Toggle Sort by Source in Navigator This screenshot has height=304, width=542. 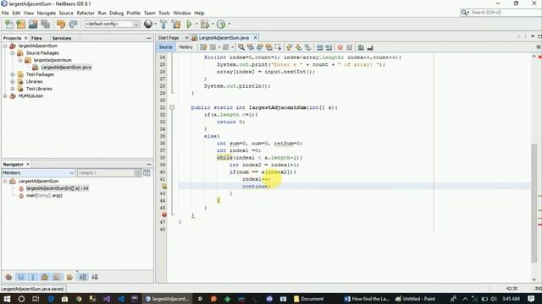[95, 277]
